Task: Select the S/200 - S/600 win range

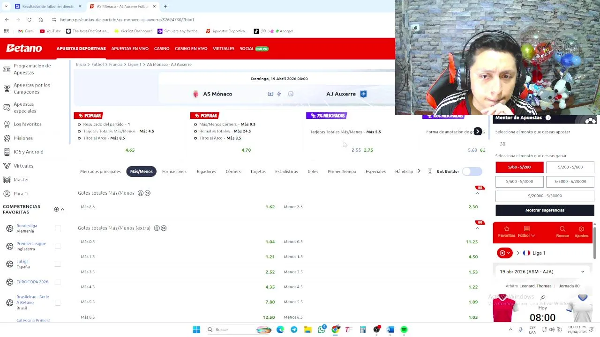Action: (x=570, y=167)
